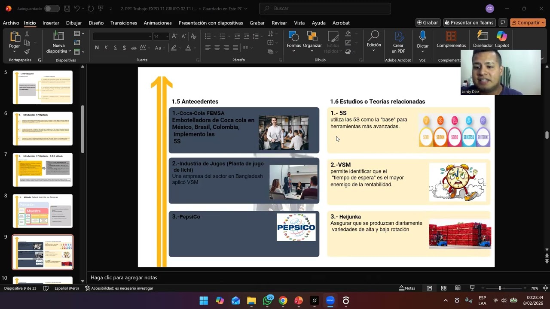This screenshot has height=309, width=550.
Task: Open WhatsApp from the taskbar
Action: (x=267, y=300)
